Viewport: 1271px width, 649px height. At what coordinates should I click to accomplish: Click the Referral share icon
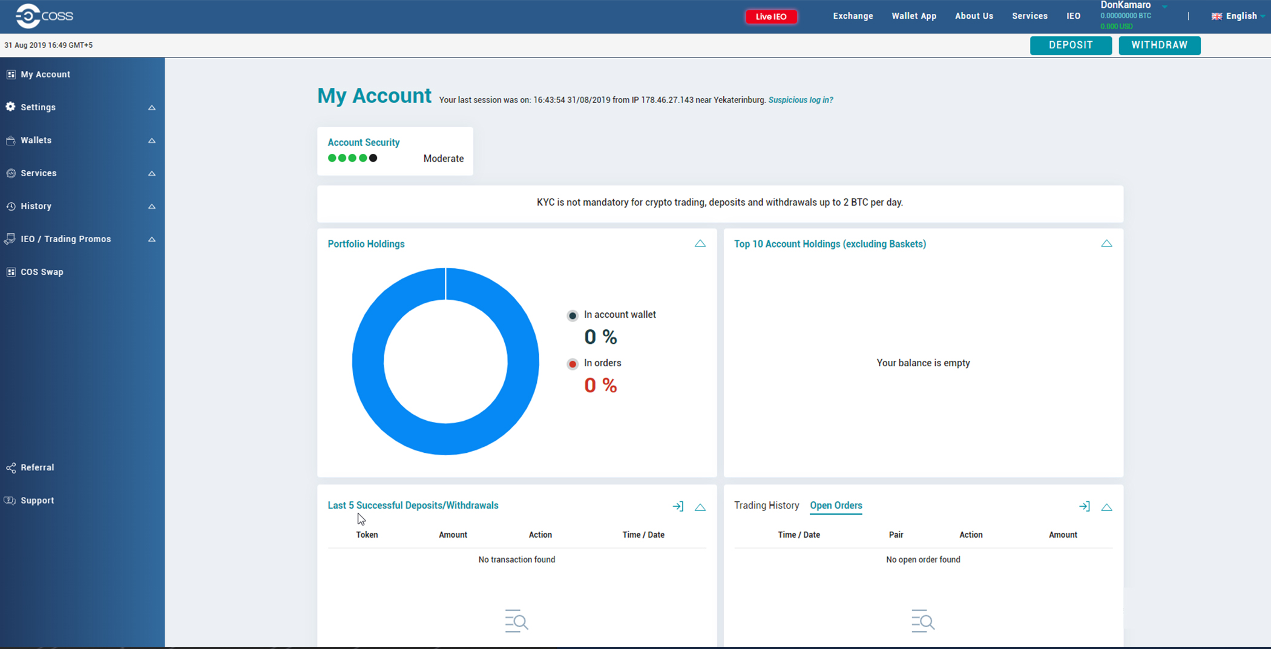[x=11, y=467]
